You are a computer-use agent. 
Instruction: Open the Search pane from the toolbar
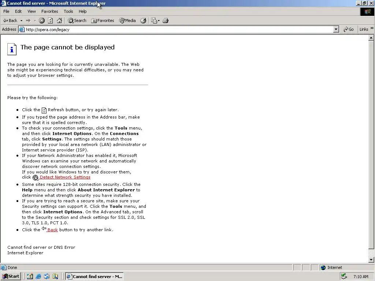coord(77,20)
